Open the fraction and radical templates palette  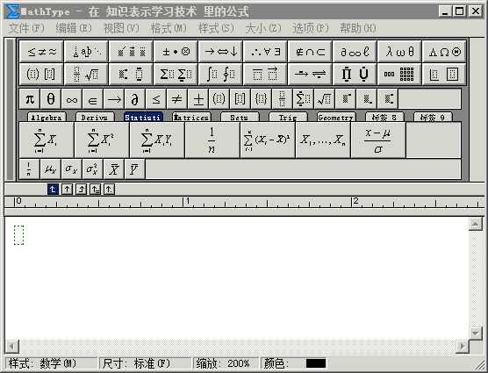tap(86, 74)
